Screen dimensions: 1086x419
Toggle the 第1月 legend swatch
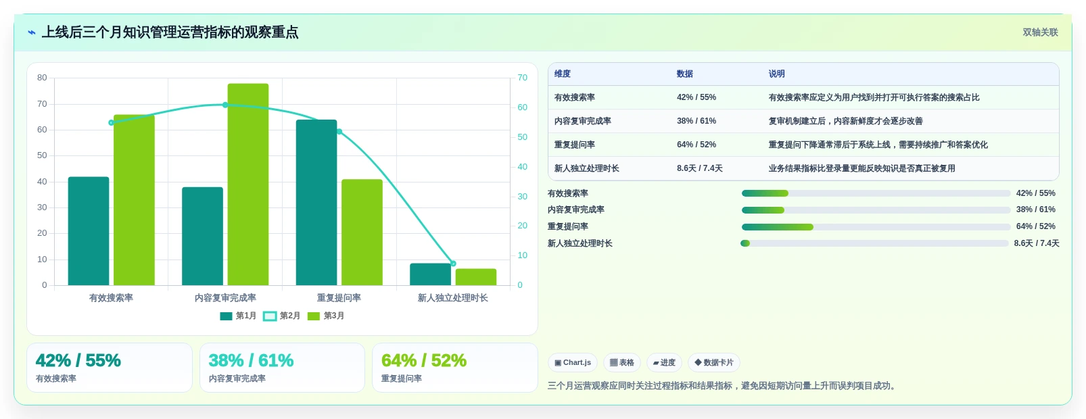(226, 316)
